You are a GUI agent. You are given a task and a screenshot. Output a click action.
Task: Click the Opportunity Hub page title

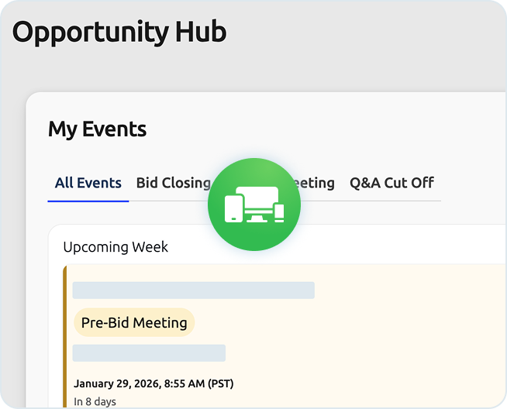click(x=119, y=33)
